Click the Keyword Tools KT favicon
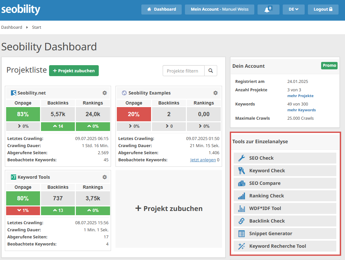 coord(14,177)
